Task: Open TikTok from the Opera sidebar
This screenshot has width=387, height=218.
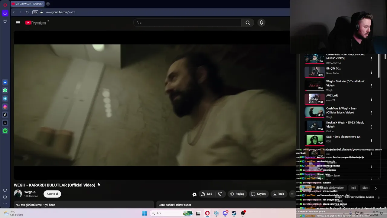Action: coord(5,115)
